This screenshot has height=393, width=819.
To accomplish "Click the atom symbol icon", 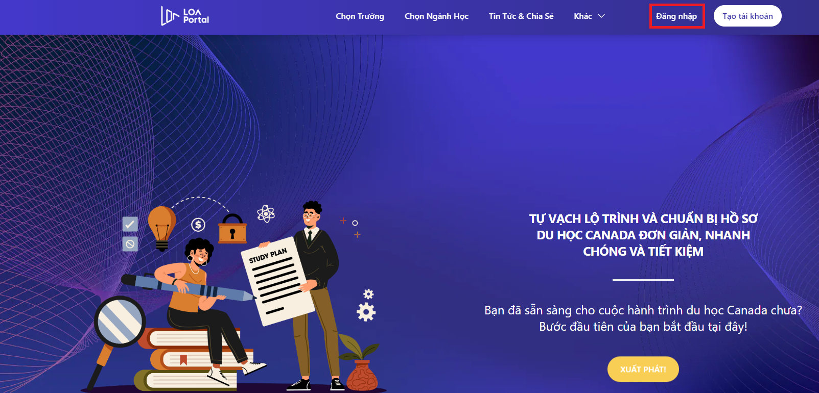I will 266,213.
